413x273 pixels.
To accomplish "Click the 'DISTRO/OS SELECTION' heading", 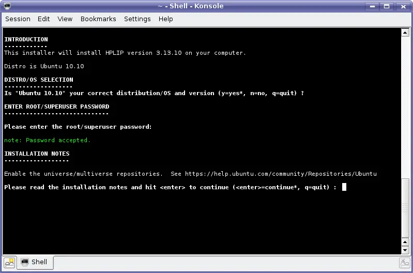I will [x=39, y=80].
